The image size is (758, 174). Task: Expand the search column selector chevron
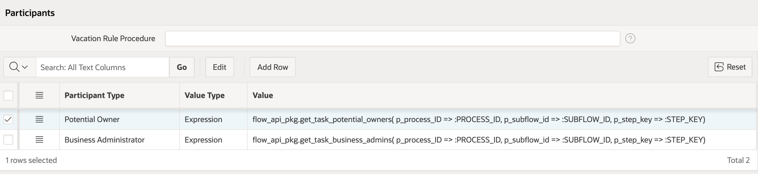pos(25,67)
